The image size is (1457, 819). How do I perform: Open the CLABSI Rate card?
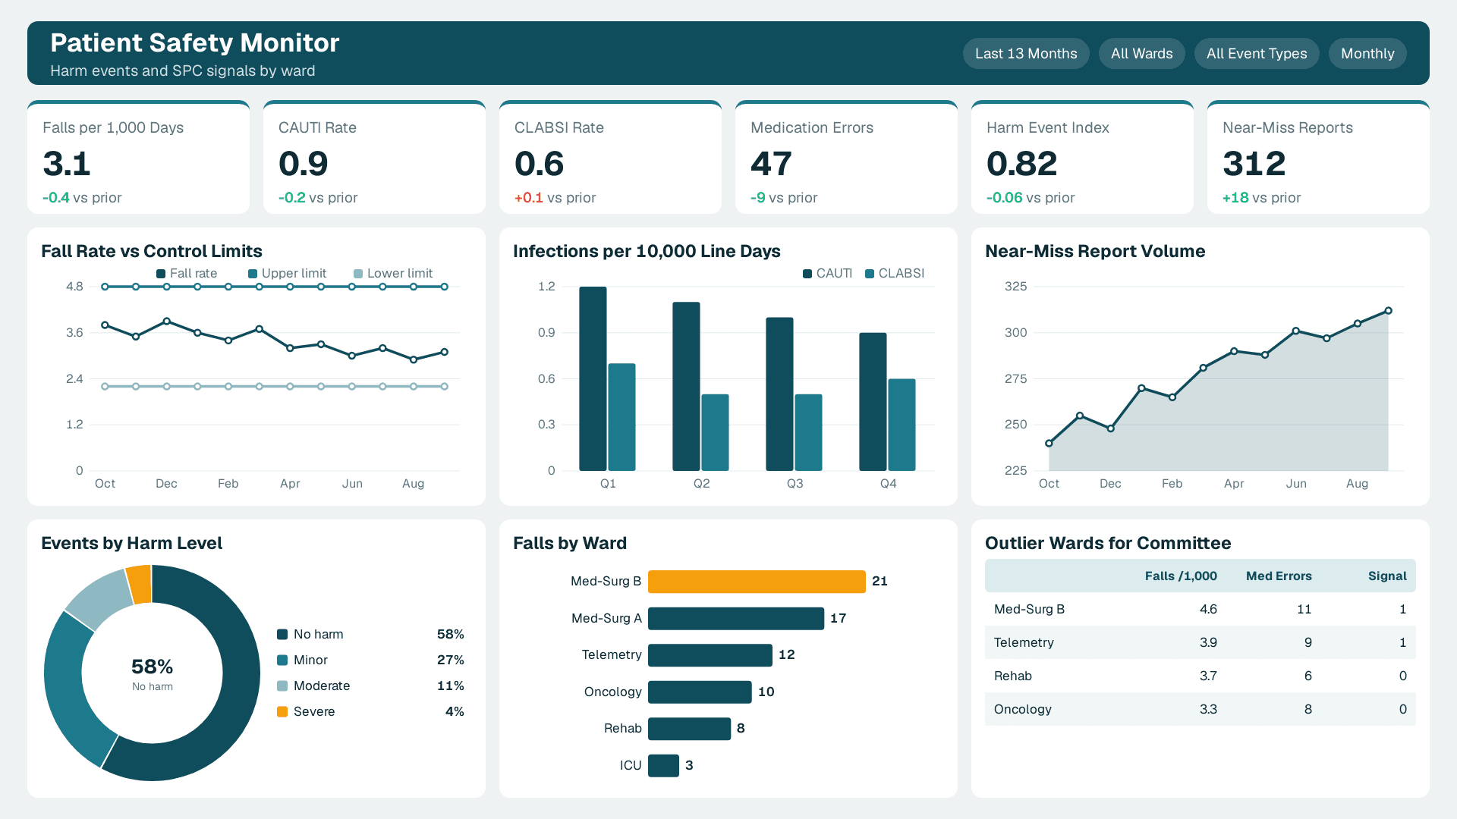610,158
